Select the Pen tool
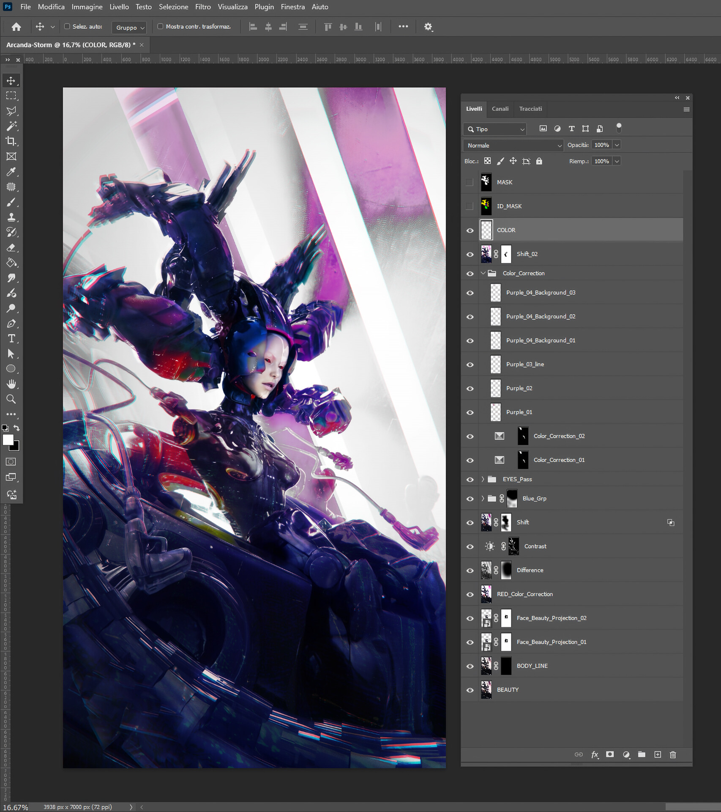This screenshot has width=721, height=812. (x=11, y=324)
